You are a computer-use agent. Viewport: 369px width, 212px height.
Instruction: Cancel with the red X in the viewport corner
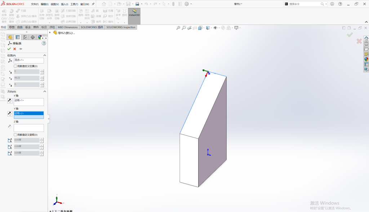click(359, 41)
